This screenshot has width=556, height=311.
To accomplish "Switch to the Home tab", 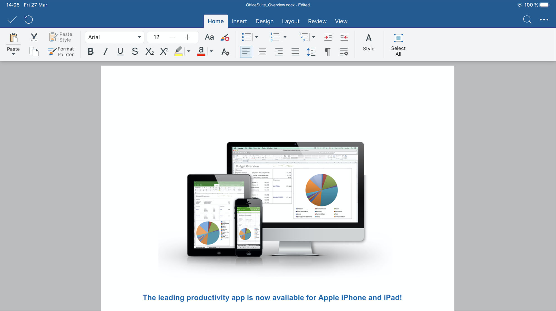I will pyautogui.click(x=216, y=21).
